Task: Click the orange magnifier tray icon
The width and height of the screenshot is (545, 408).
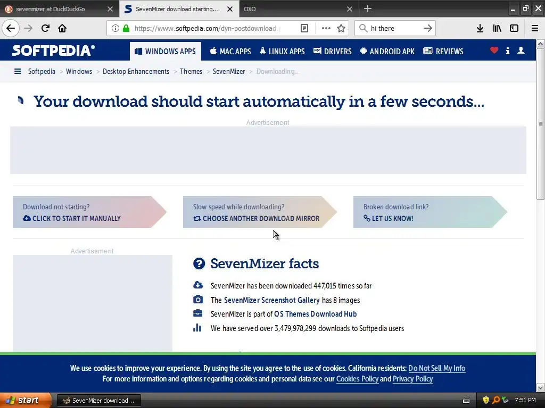Action: pyautogui.click(x=496, y=400)
